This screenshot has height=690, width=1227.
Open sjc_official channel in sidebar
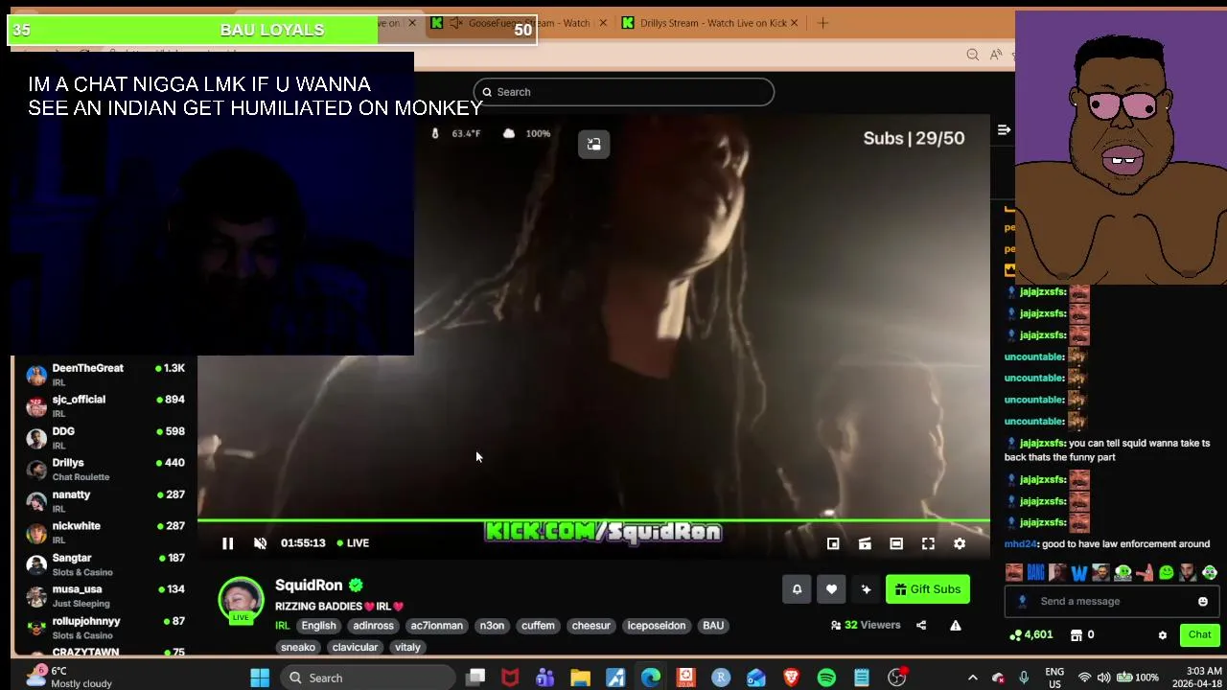(x=105, y=406)
